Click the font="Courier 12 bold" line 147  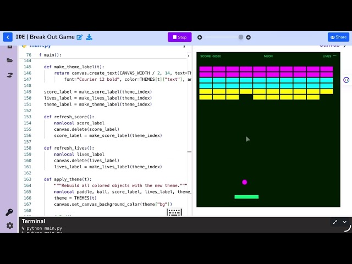[128, 79]
